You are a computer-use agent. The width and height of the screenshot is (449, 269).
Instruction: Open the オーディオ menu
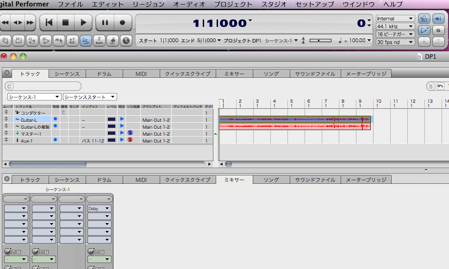(189, 4)
